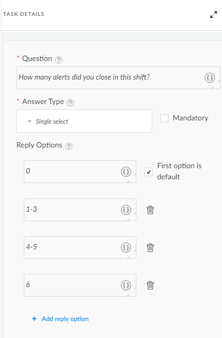The image size is (222, 338).
Task: Click curly braces icon in reply option 6
Action: [x=126, y=285]
